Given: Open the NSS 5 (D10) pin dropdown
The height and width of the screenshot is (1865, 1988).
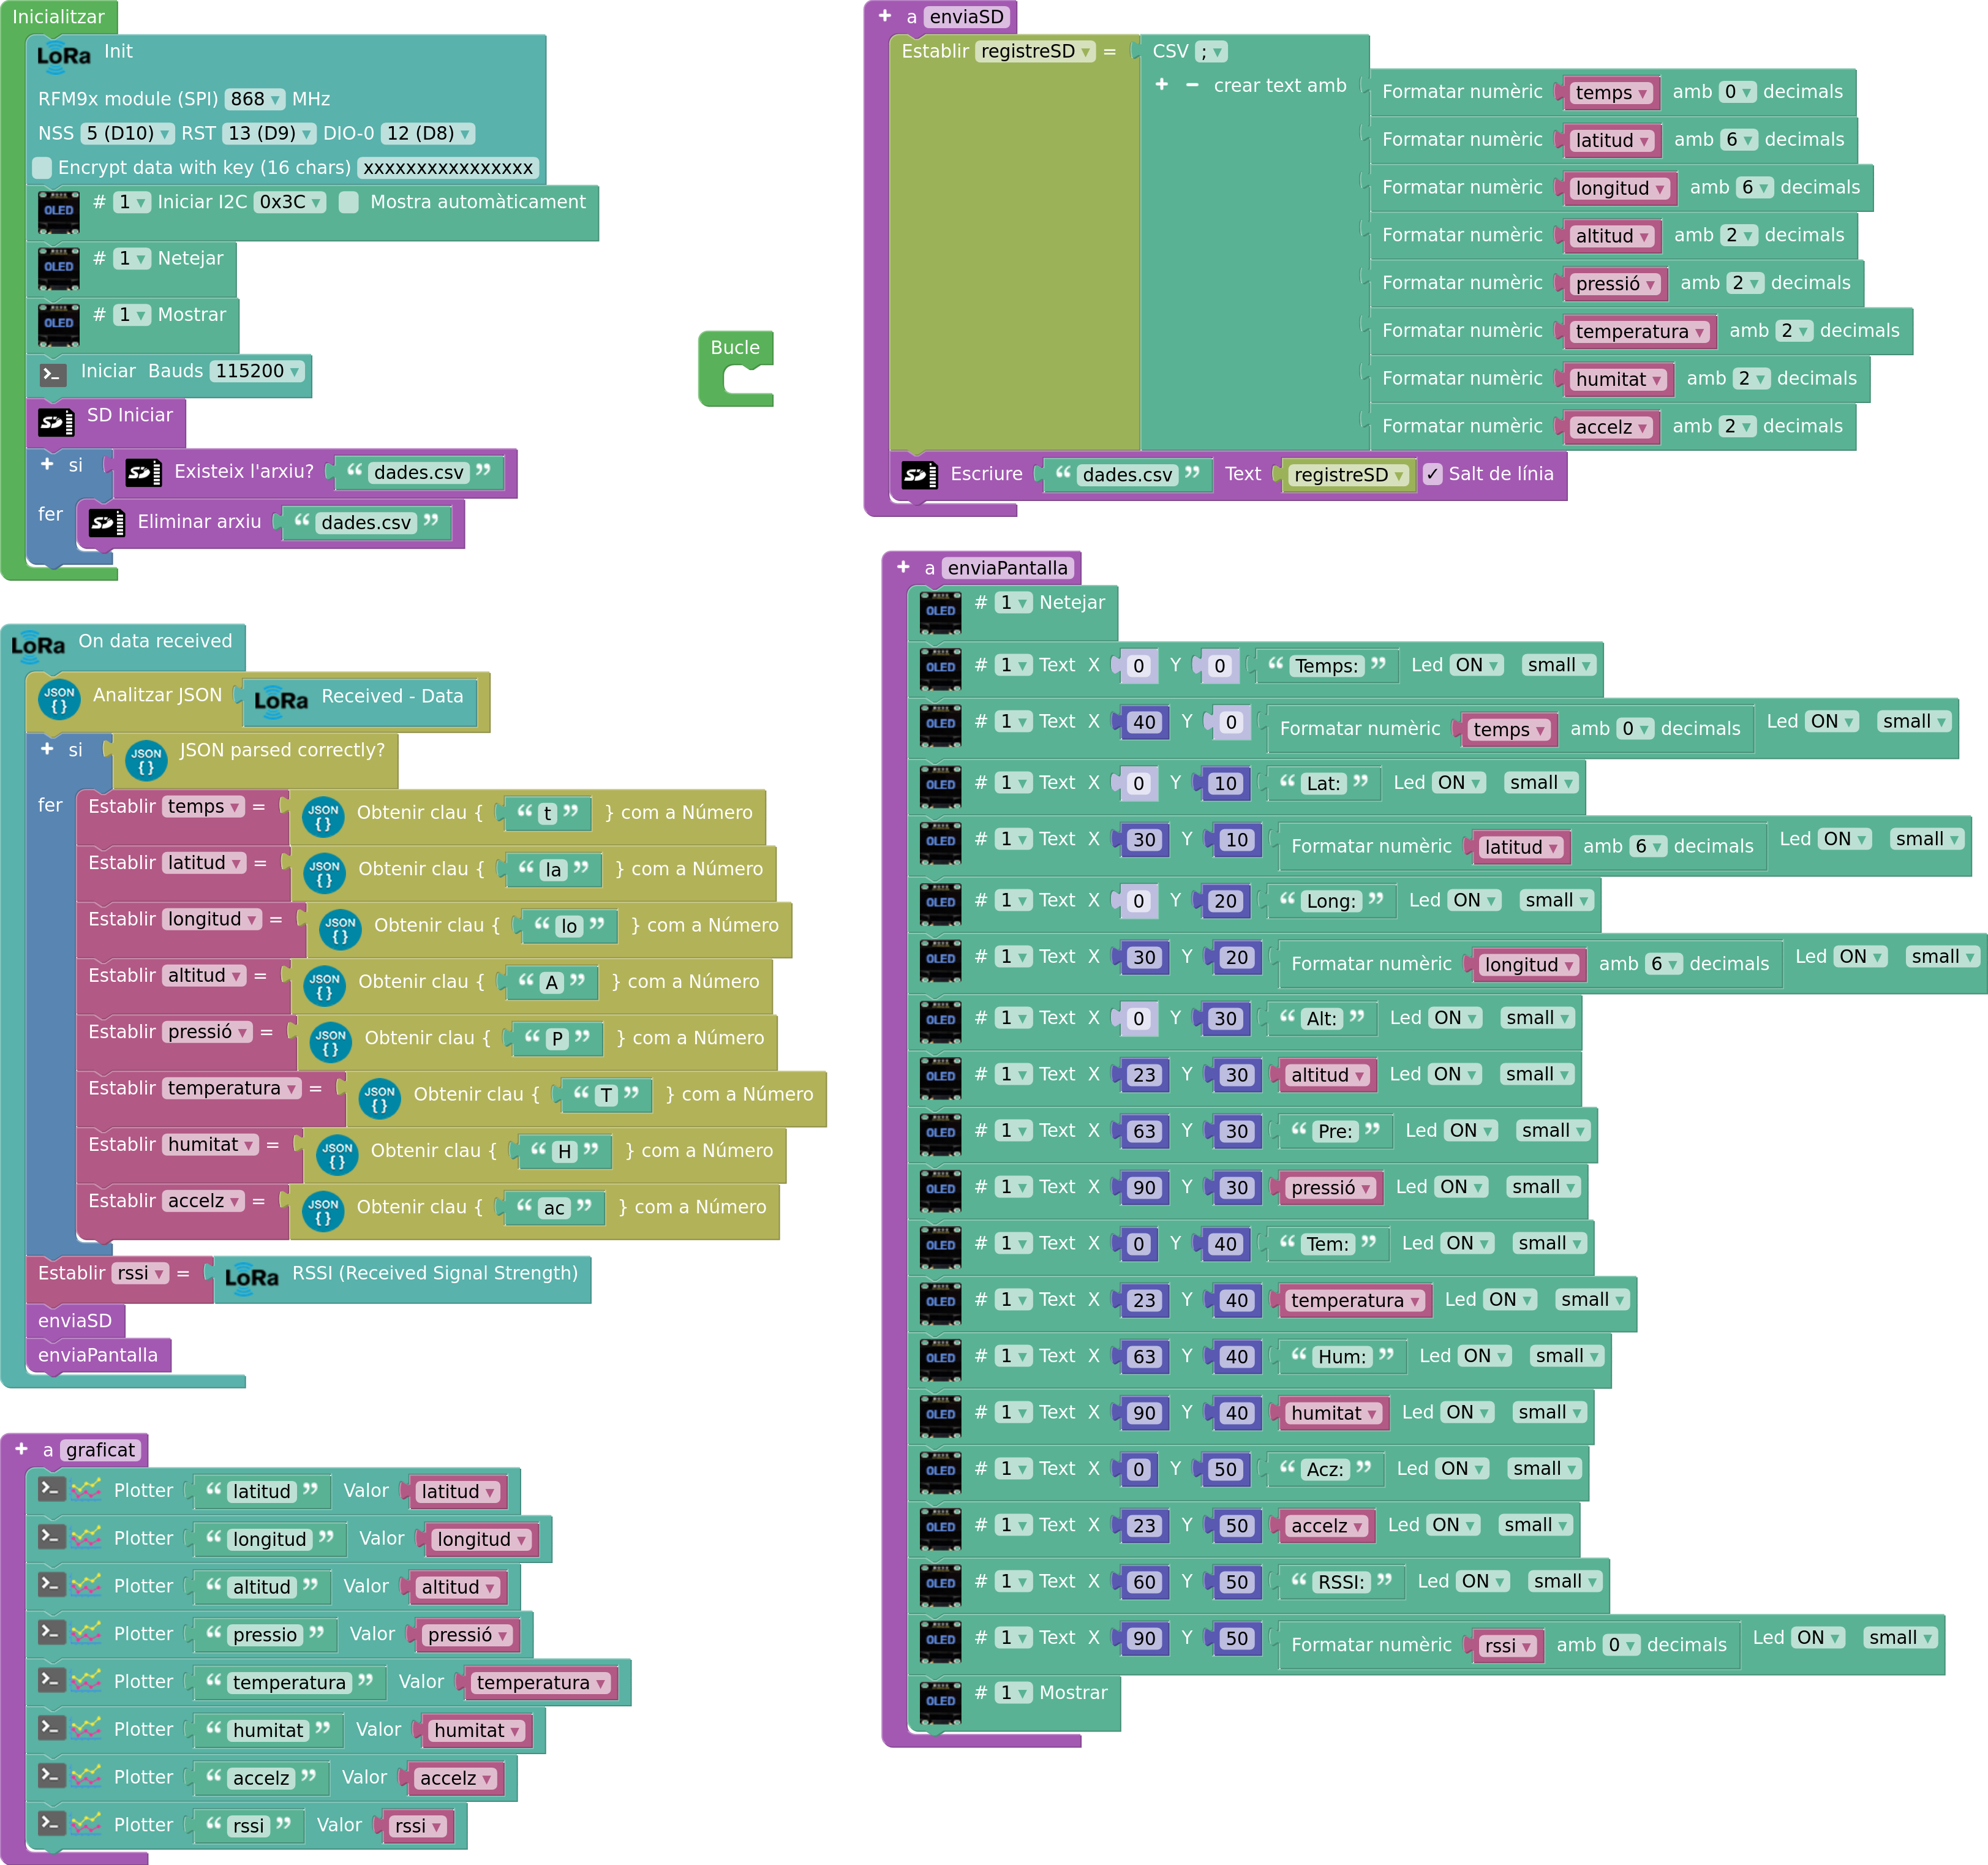Looking at the screenshot, I should click(127, 133).
